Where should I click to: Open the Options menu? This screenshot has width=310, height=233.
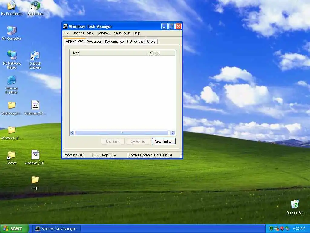(78, 33)
